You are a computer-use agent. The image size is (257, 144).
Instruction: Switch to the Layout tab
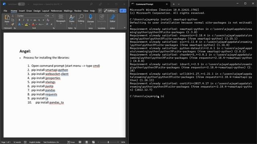tap(45, 11)
